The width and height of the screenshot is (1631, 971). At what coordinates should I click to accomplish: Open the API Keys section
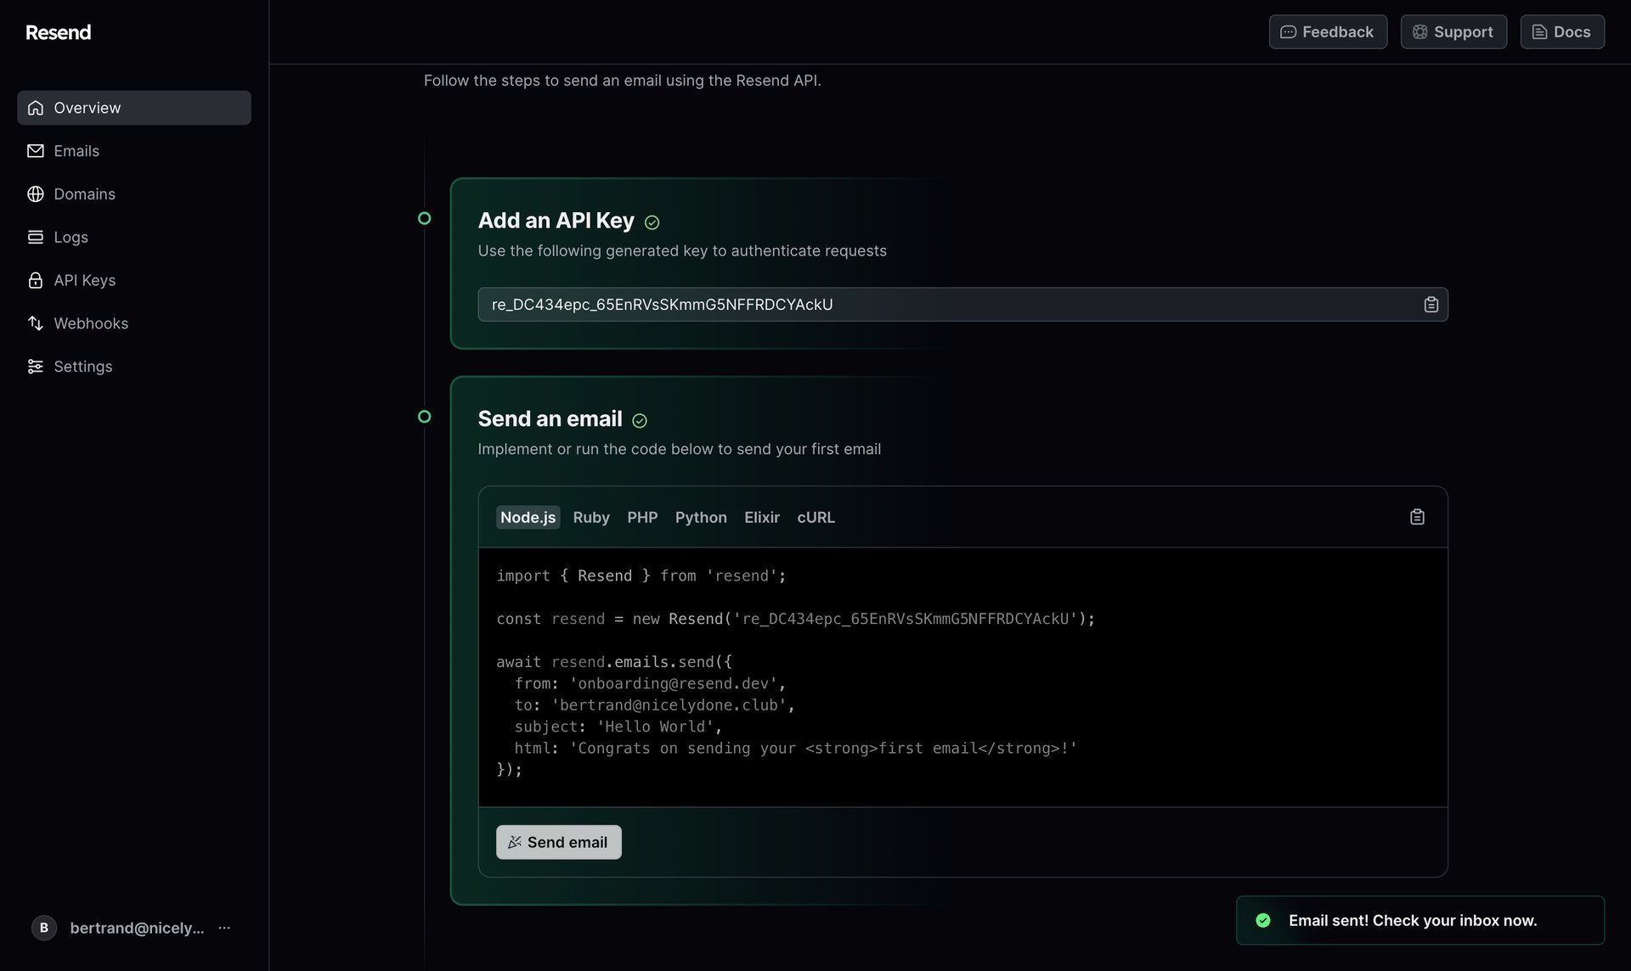[85, 280]
